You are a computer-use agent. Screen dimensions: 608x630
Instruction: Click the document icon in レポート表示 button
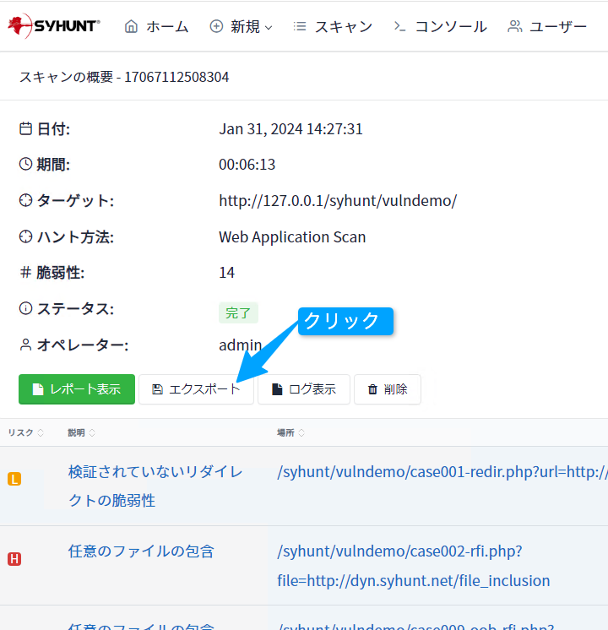pos(38,389)
